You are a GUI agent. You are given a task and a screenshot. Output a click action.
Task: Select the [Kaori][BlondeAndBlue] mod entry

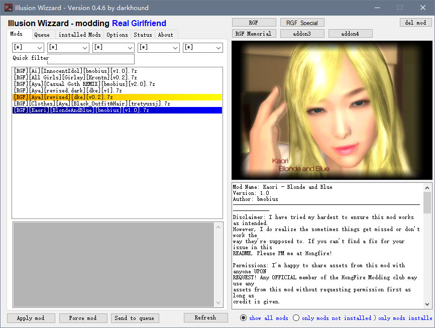[117, 110]
